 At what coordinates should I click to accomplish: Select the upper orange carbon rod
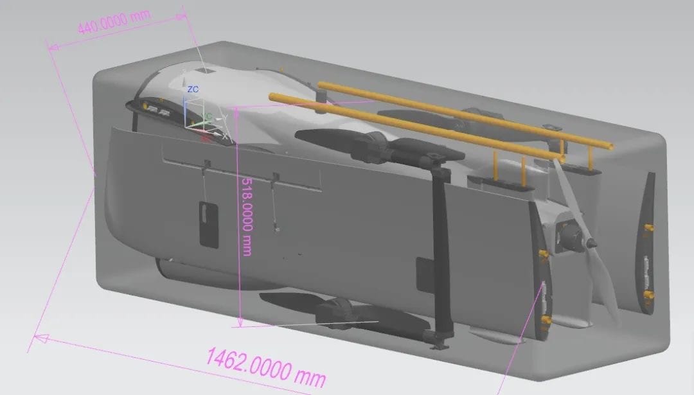tap(463, 113)
